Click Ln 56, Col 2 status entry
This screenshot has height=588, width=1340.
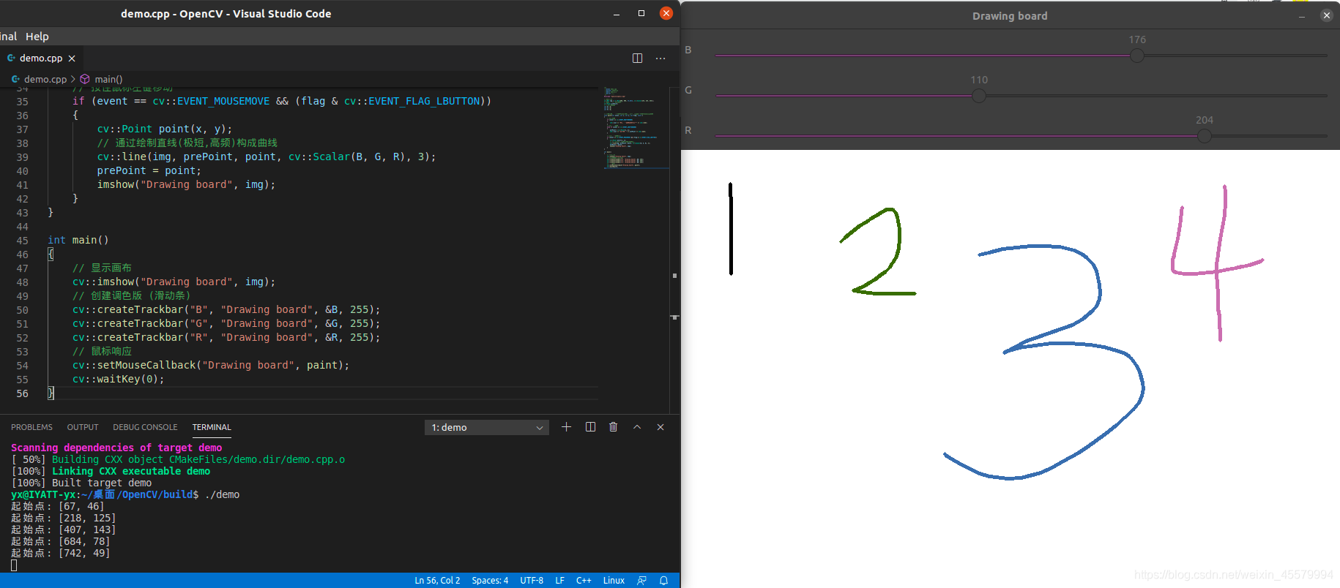[437, 581]
